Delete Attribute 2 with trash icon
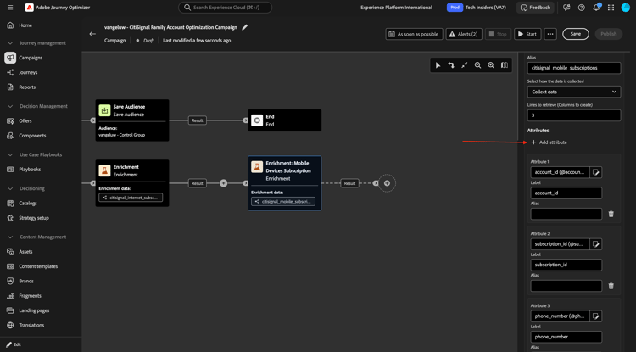Viewport: 636px width, 352px height. 611,286
